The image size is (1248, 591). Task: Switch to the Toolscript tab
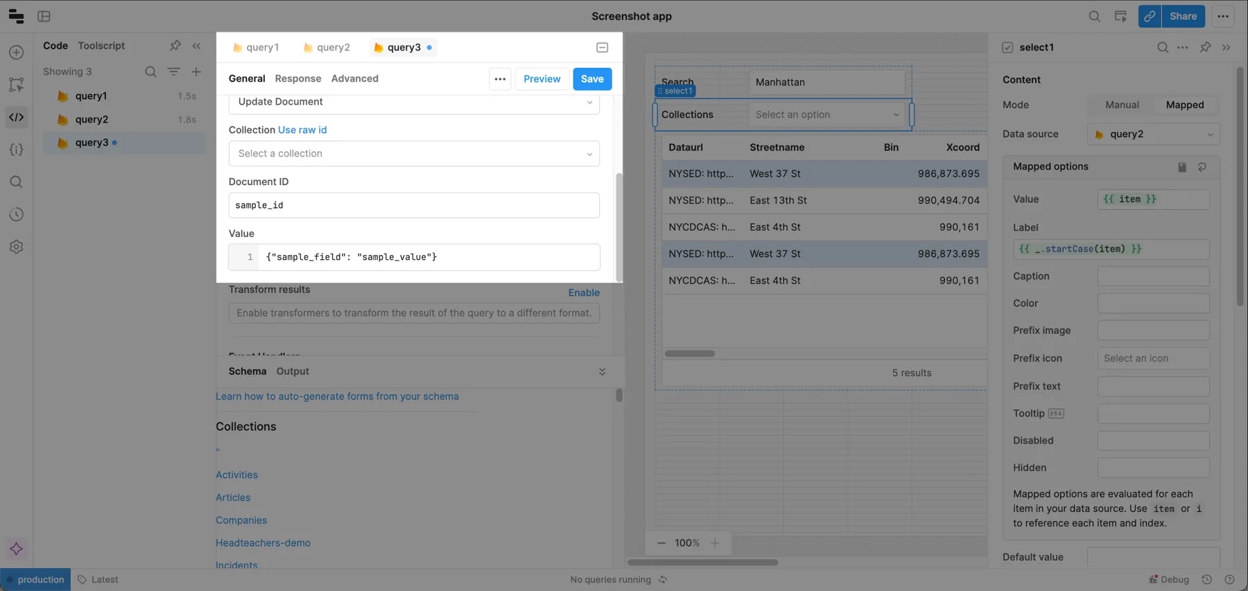click(x=101, y=46)
